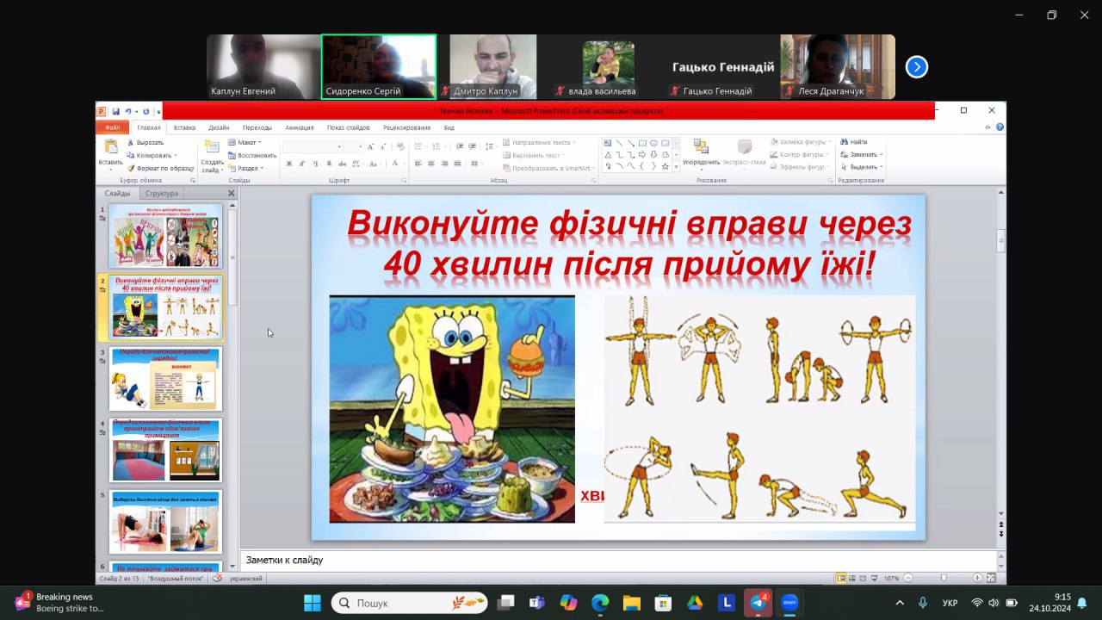The width and height of the screenshot is (1102, 620).
Task: Expand the shapes gallery More arrow
Action: [677, 166]
